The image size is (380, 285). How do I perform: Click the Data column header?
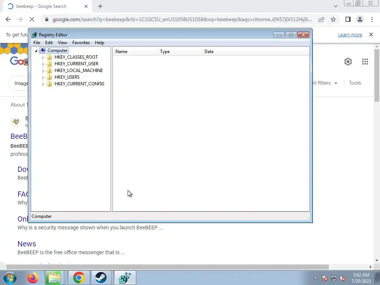256,52
